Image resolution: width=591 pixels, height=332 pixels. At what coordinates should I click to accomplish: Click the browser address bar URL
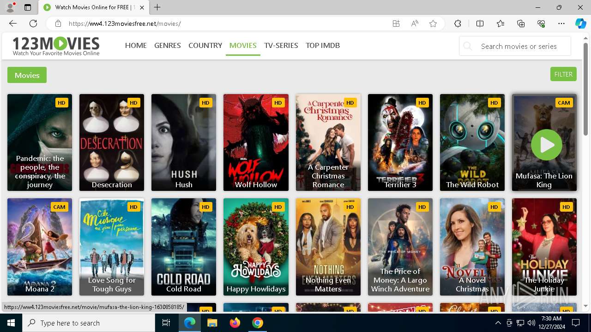pyautogui.click(x=125, y=24)
